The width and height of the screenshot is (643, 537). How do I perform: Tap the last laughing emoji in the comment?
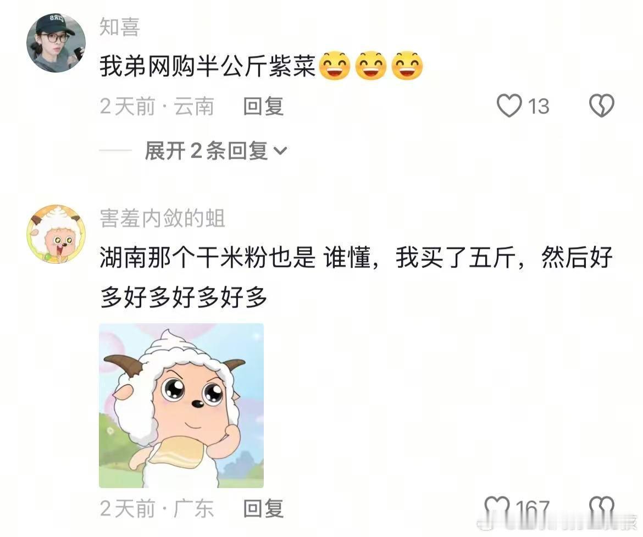point(407,65)
